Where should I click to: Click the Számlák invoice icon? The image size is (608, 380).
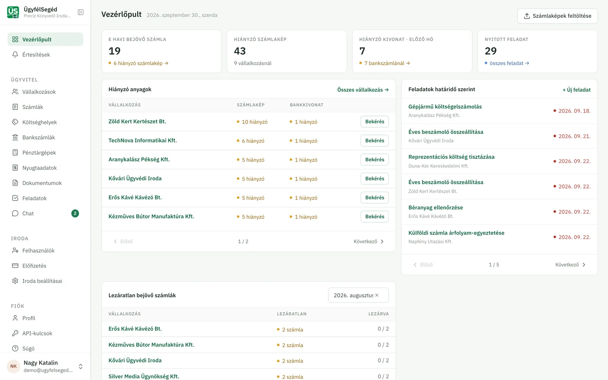pyautogui.click(x=15, y=107)
